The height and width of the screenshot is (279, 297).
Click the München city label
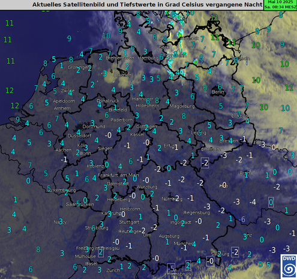click(184, 244)
